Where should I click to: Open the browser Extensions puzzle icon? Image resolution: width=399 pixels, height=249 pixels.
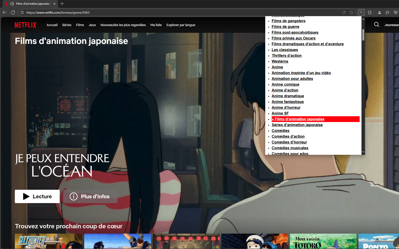tap(370, 12)
